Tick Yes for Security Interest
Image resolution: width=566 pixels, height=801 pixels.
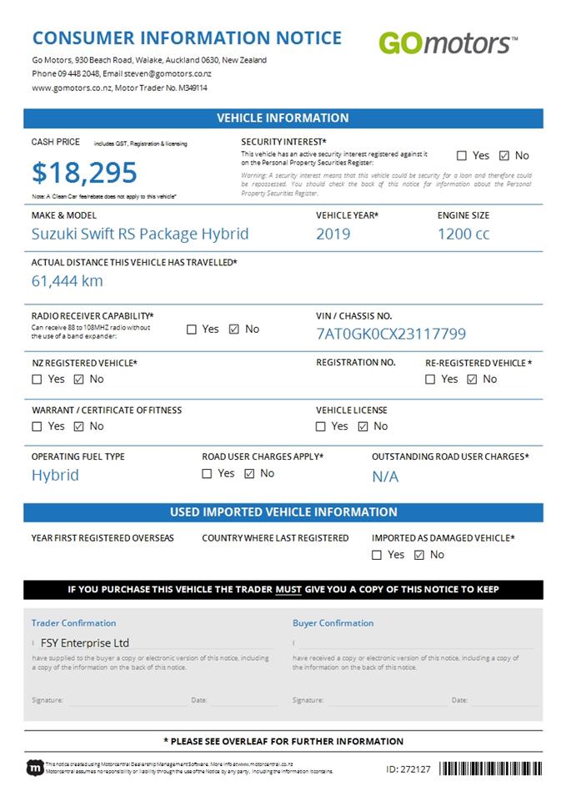coord(462,155)
